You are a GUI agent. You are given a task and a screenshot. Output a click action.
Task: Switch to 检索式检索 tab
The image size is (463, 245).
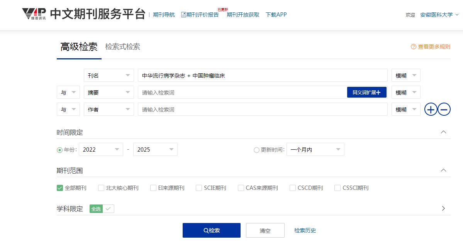(x=122, y=47)
